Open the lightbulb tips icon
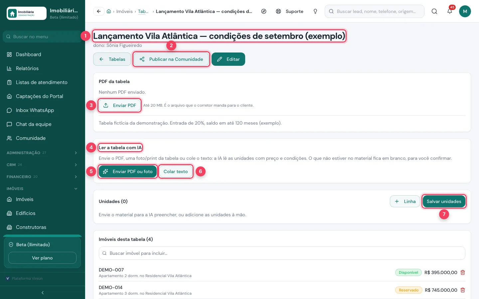The image size is (479, 299). [x=315, y=11]
